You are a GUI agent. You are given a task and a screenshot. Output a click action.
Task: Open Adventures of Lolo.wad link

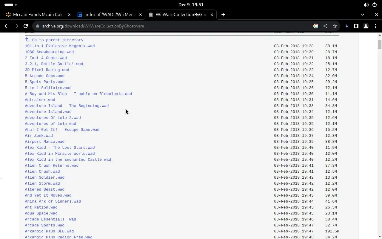[x=50, y=124]
